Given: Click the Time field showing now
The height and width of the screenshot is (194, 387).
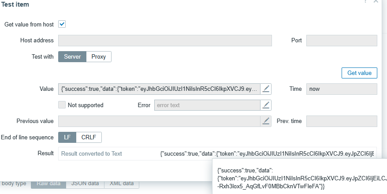Looking at the screenshot, I should click(x=342, y=89).
